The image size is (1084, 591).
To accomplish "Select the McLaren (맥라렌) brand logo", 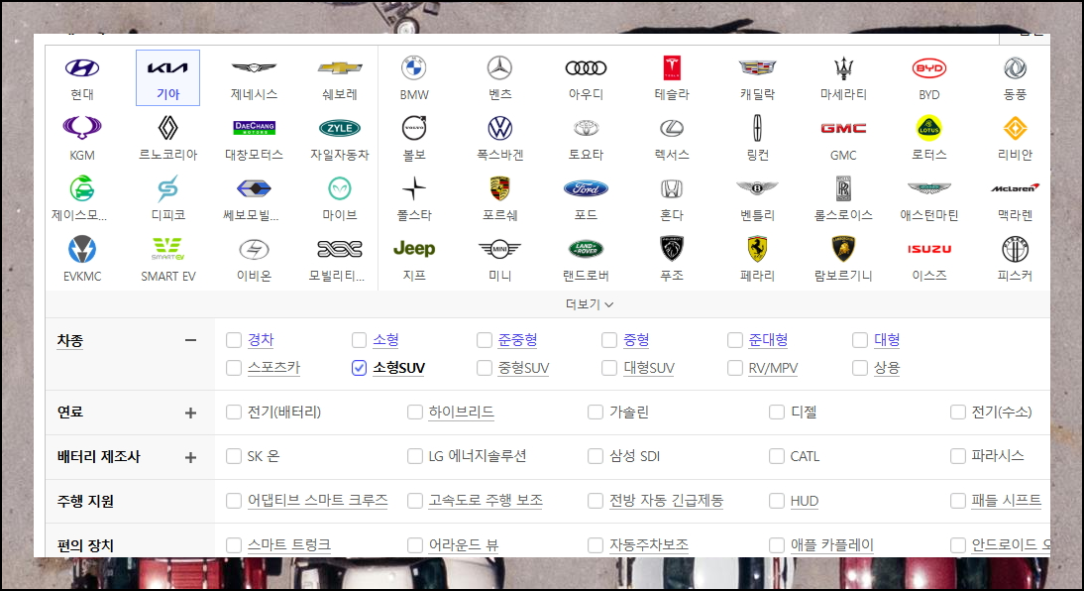I will click(1015, 188).
